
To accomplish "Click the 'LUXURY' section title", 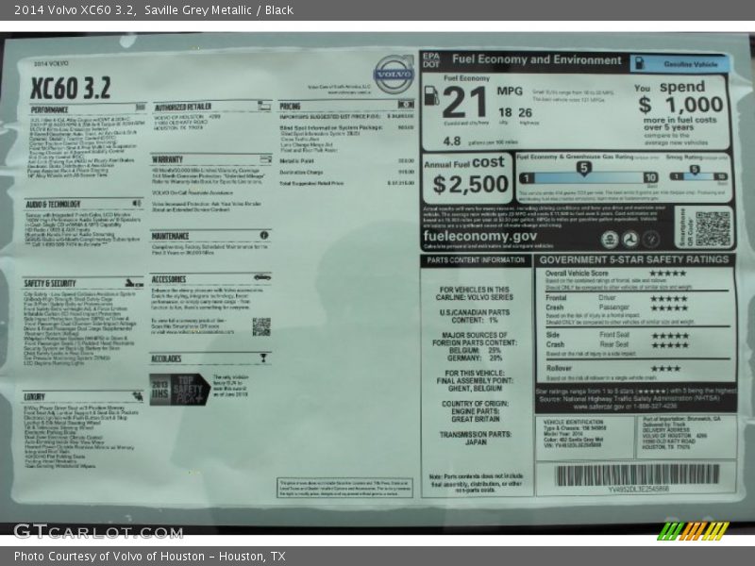I will (34, 397).
